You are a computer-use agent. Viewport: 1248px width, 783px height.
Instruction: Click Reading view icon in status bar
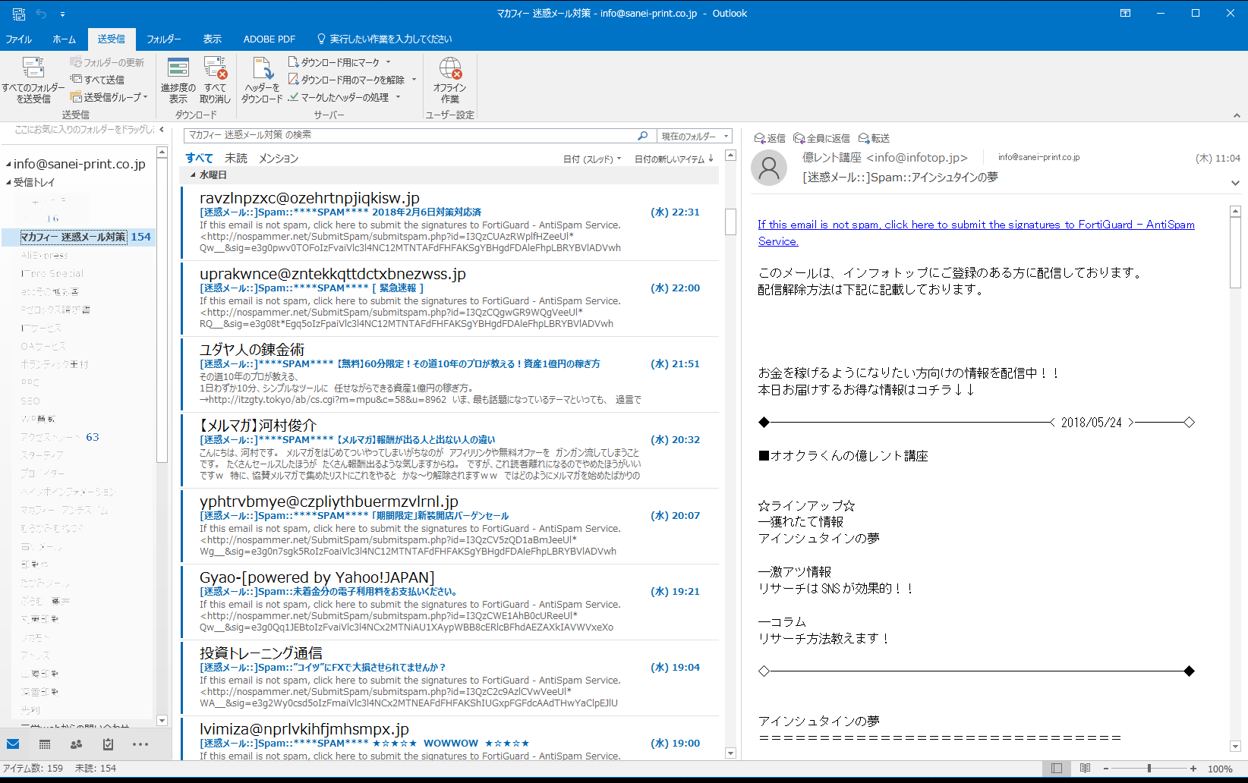coord(1086,769)
